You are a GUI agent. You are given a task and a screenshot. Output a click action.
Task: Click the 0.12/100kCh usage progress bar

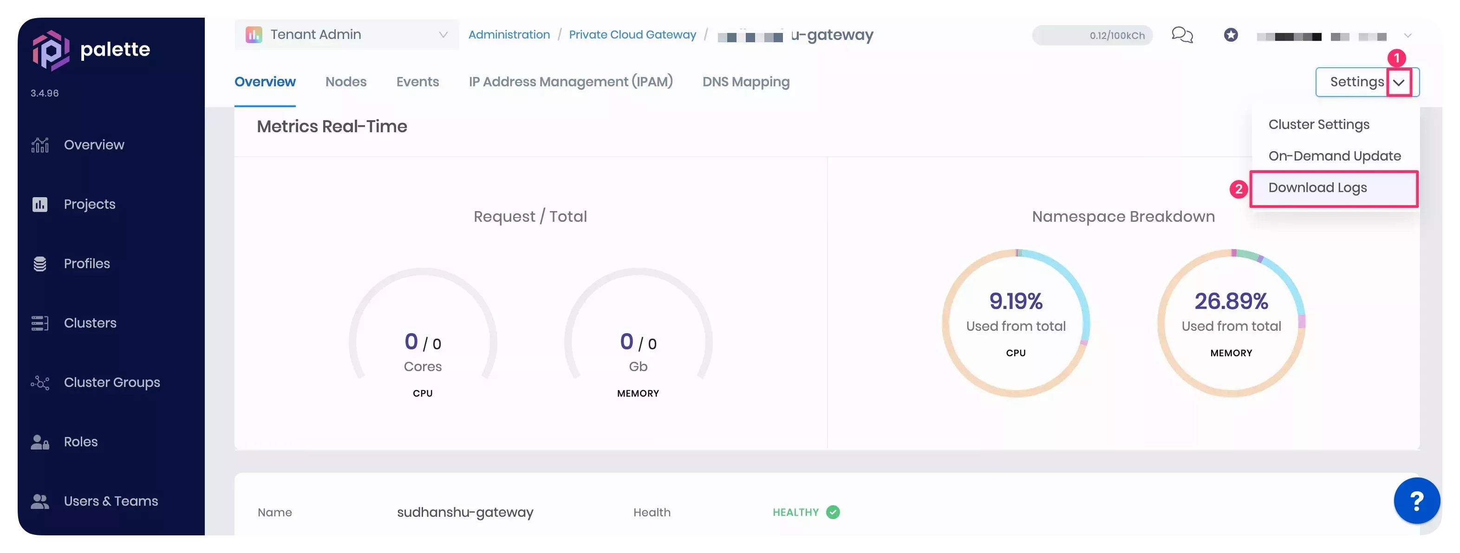pyautogui.click(x=1092, y=35)
